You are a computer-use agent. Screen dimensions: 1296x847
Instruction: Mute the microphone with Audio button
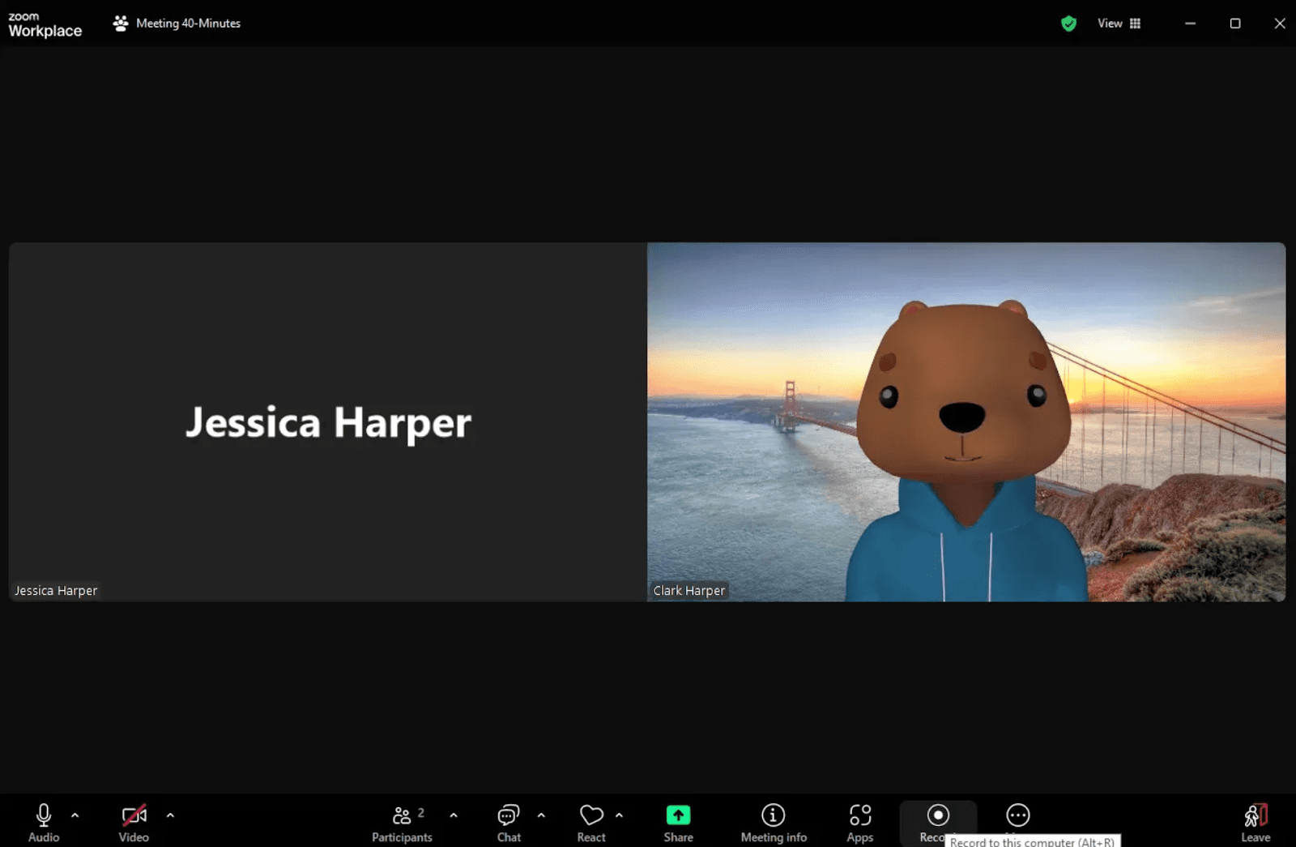tap(44, 823)
